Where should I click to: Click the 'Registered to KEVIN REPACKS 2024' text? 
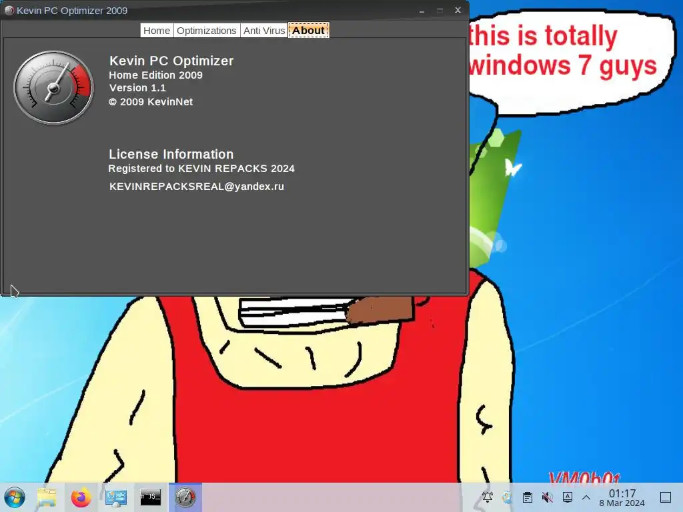point(201,169)
